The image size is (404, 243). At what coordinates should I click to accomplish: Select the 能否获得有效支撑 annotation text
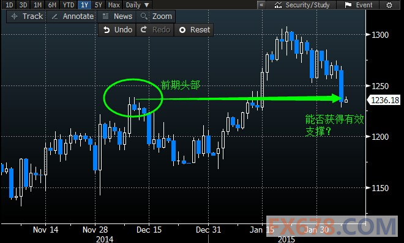(x=334, y=125)
